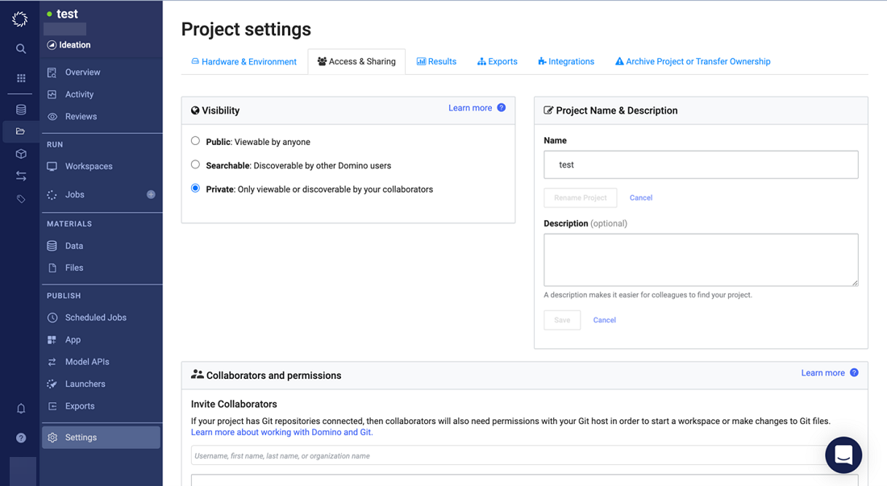
Task: Click the test project title
Action: click(x=67, y=14)
